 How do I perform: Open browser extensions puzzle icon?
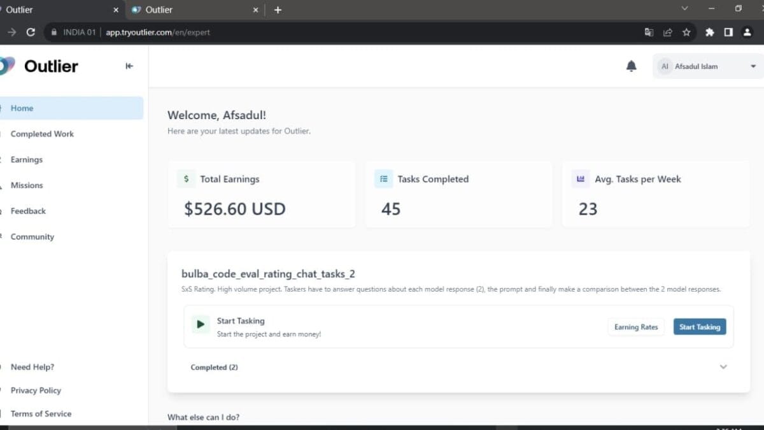pyautogui.click(x=709, y=32)
